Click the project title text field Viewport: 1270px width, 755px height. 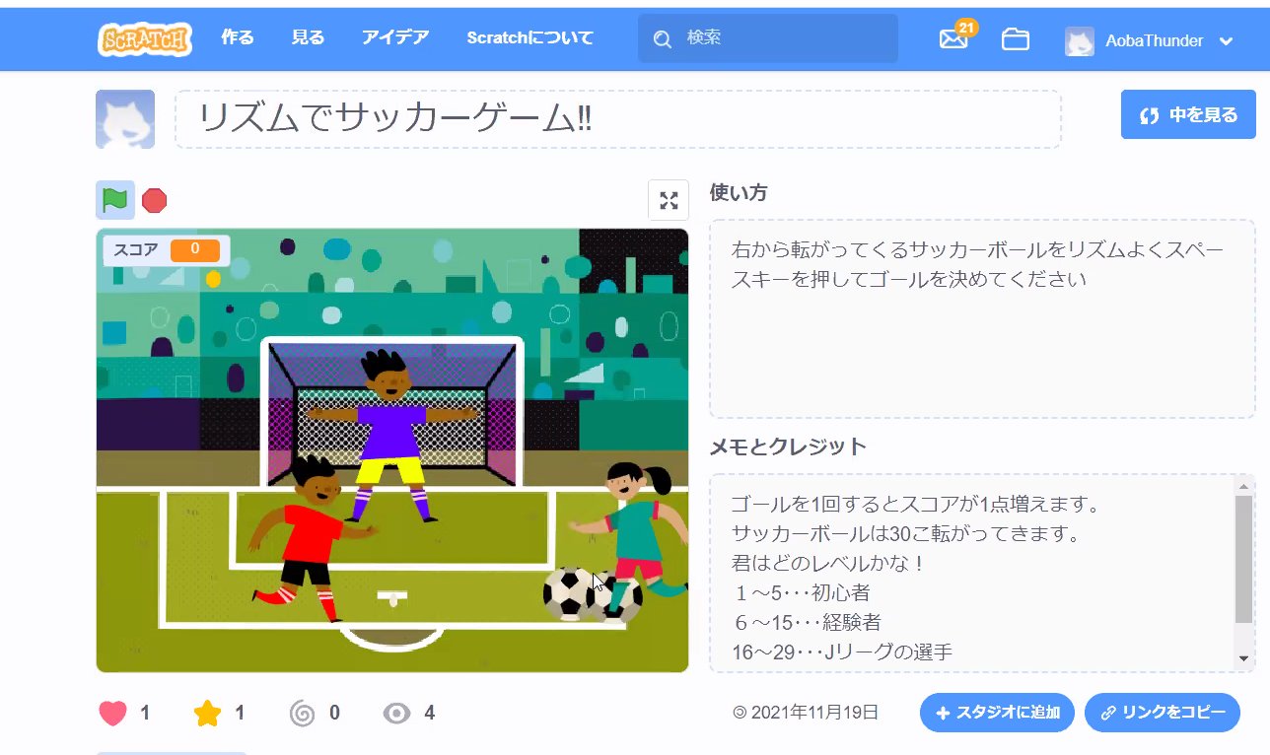click(617, 119)
